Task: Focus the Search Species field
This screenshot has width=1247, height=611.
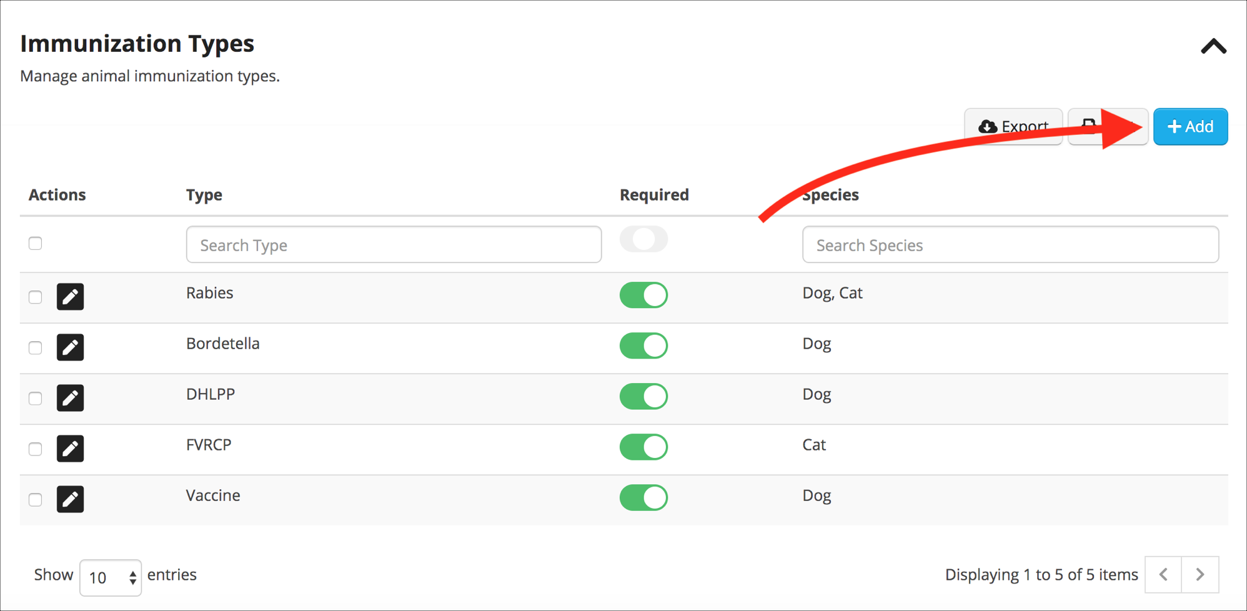Action: (x=1010, y=244)
